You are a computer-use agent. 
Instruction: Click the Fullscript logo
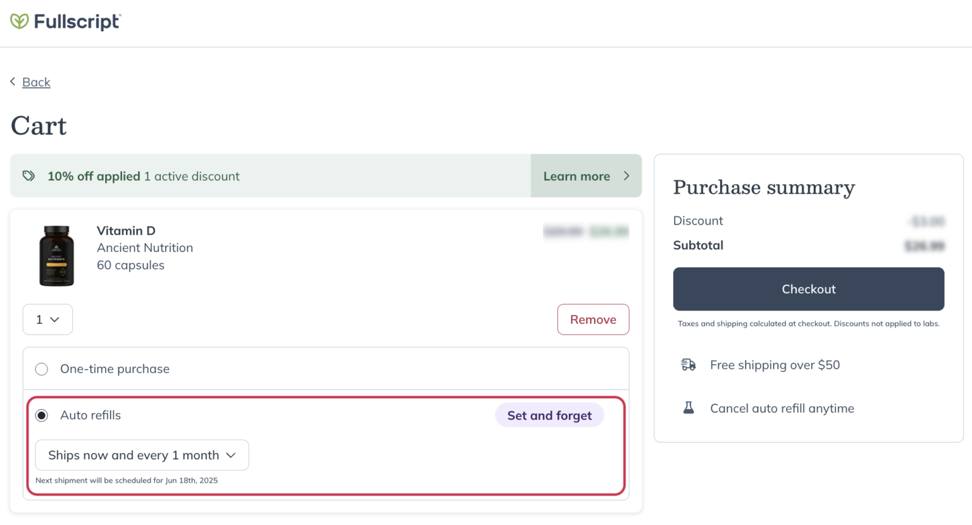pyautogui.click(x=65, y=21)
